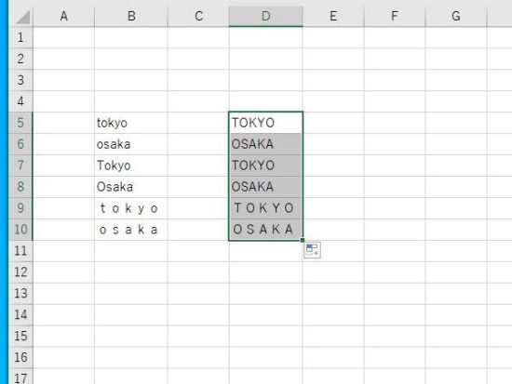Click cell D7 showing TOKYO
Viewport: 512px width, 384px height.
(266, 166)
